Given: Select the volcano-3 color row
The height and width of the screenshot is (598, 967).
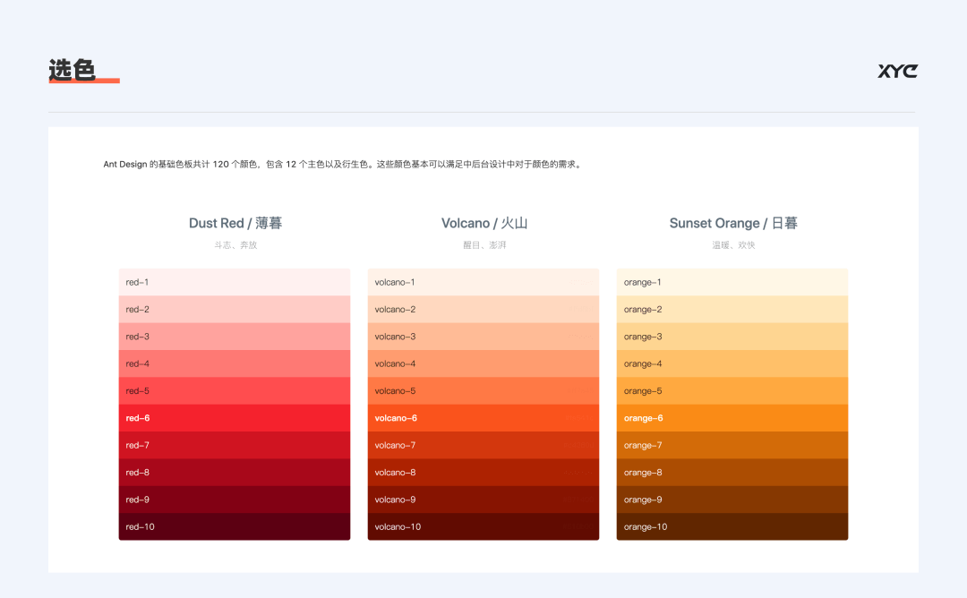Looking at the screenshot, I should (x=483, y=337).
